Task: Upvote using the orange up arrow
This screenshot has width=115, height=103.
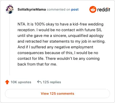Action: tap(7, 82)
